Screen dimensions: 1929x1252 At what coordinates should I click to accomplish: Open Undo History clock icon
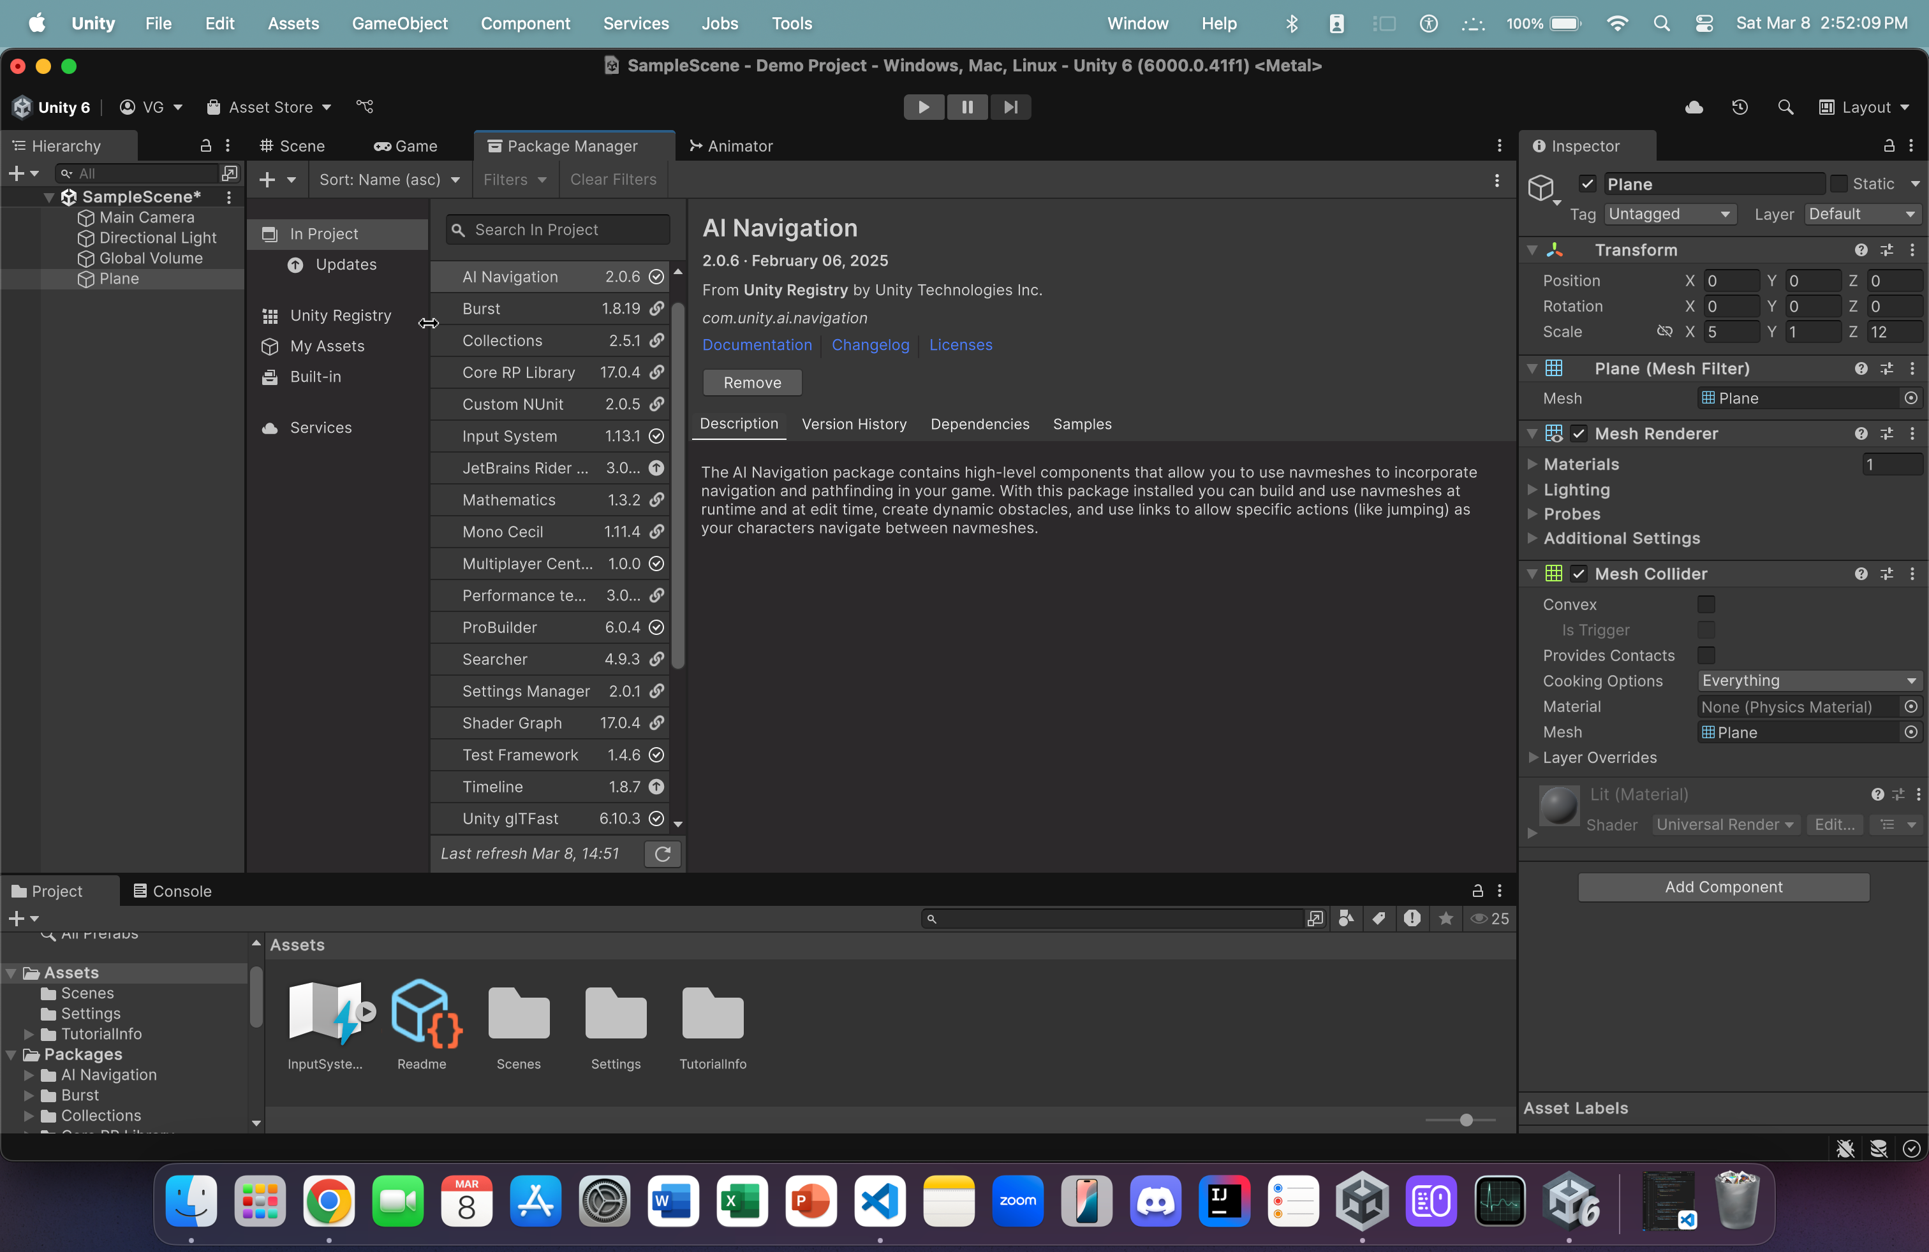pos(1740,107)
